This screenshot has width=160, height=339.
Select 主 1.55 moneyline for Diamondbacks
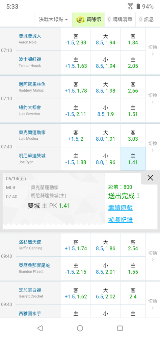133,268
